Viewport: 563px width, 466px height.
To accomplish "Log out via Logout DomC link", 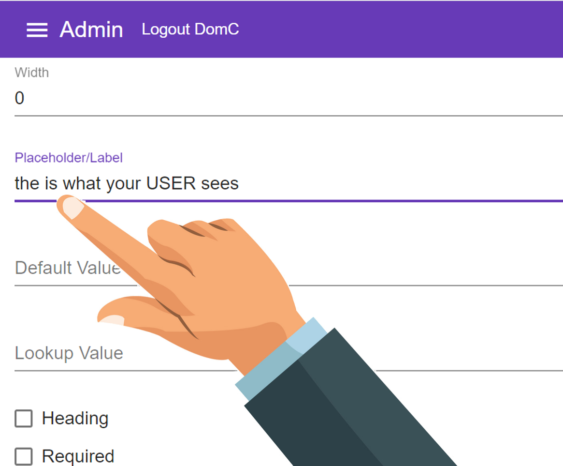I will [190, 30].
